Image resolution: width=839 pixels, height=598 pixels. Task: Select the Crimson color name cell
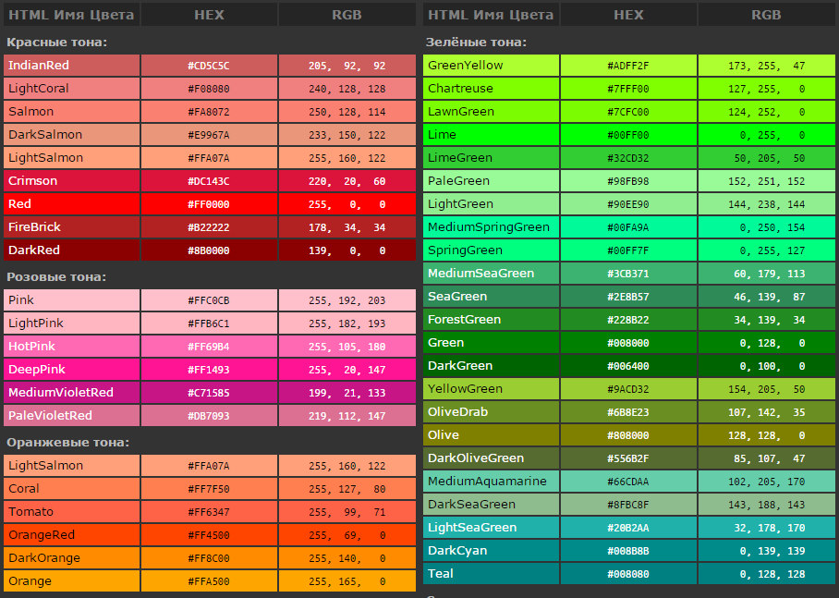pos(72,181)
